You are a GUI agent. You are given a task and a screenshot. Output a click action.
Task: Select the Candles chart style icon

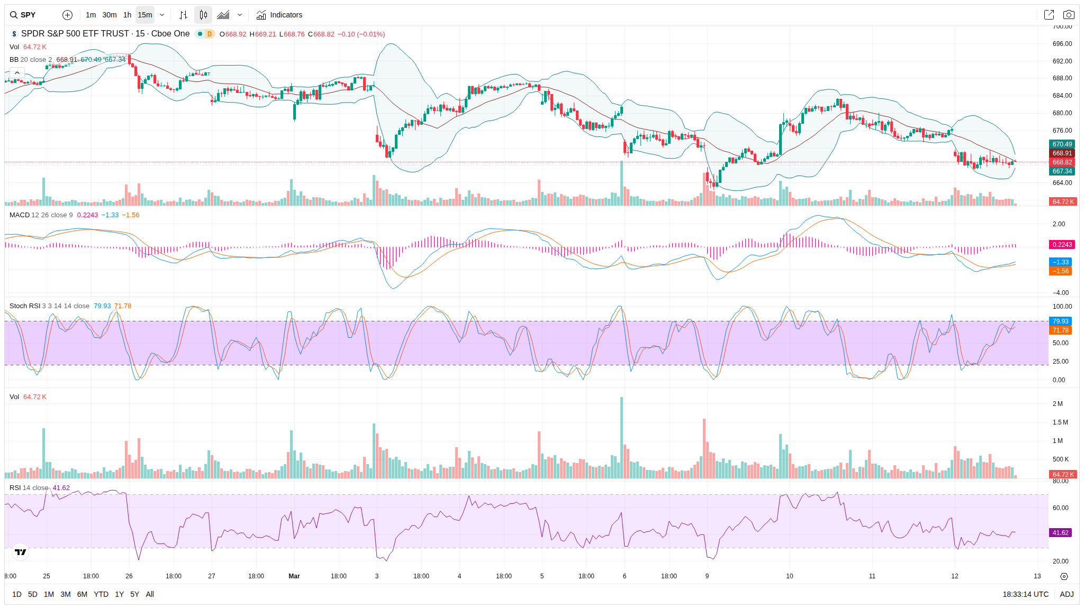pos(203,15)
